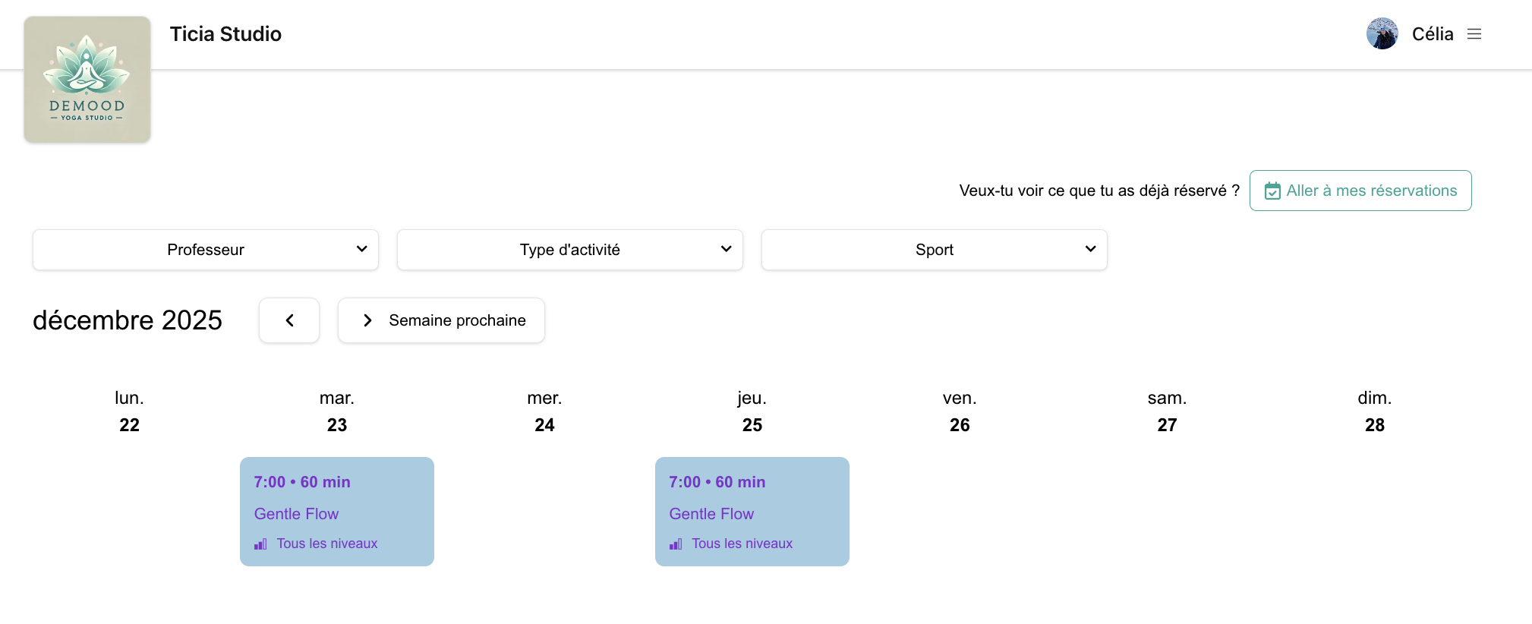
Task: Open Tuesday 23 Gentle Flow class
Action: (337, 511)
